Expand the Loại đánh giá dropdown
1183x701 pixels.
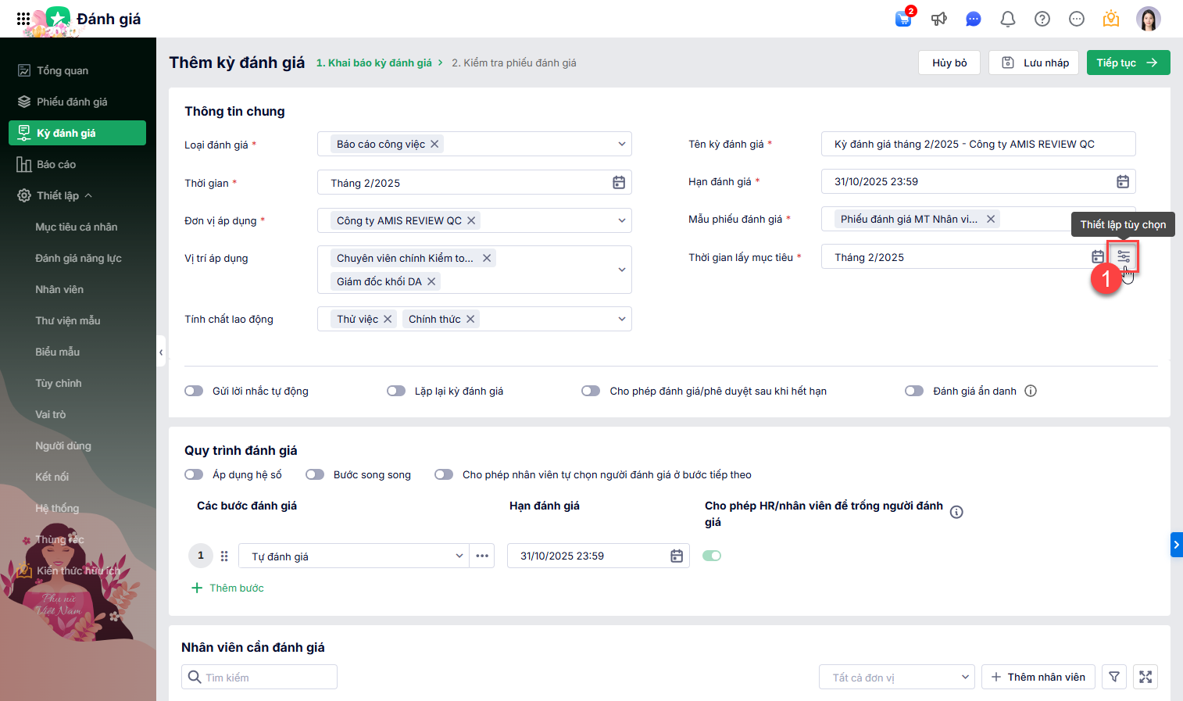[x=622, y=144]
